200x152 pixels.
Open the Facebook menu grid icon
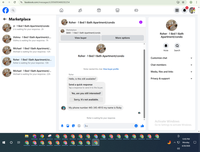coord(177,10)
